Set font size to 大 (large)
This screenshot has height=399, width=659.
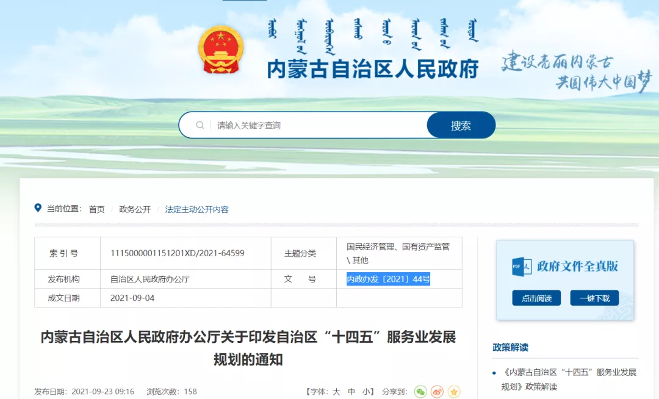(336, 392)
